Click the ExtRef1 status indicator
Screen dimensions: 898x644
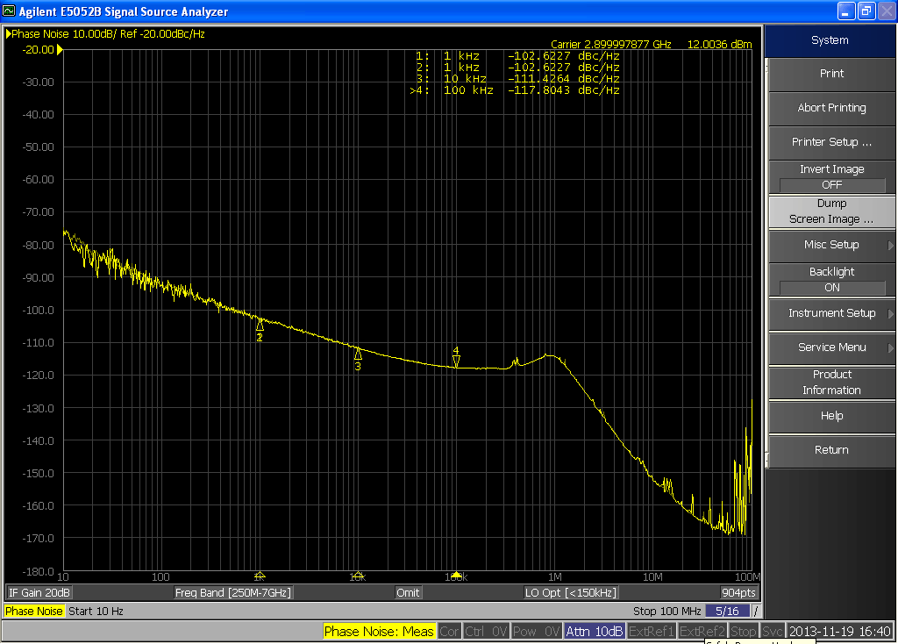pyautogui.click(x=652, y=632)
